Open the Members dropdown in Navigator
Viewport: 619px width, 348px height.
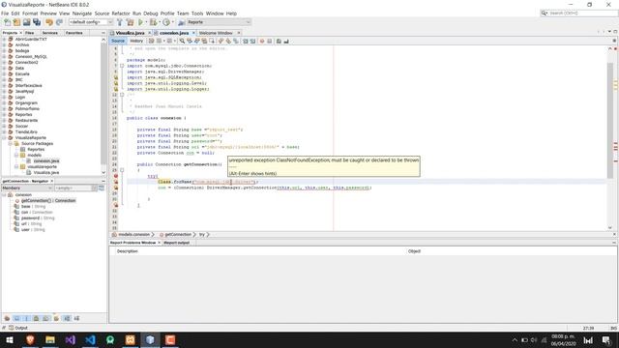point(27,188)
